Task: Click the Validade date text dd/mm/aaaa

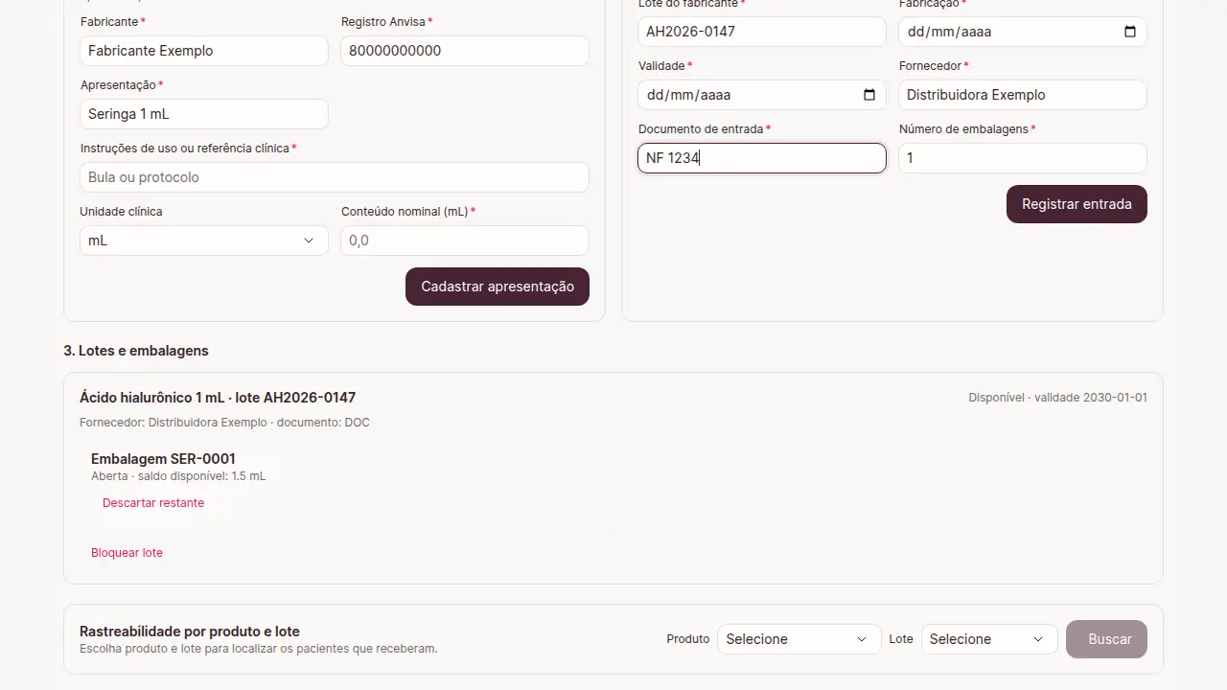Action: pyautogui.click(x=688, y=95)
